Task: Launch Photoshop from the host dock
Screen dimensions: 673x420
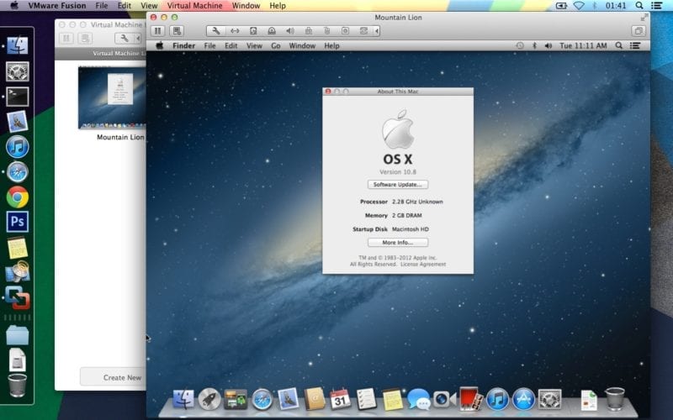Action: point(17,222)
